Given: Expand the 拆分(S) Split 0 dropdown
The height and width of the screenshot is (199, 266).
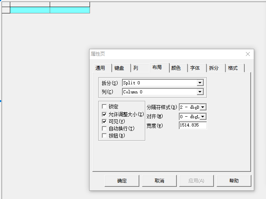Looking at the screenshot, I should pyautogui.click(x=200, y=83).
